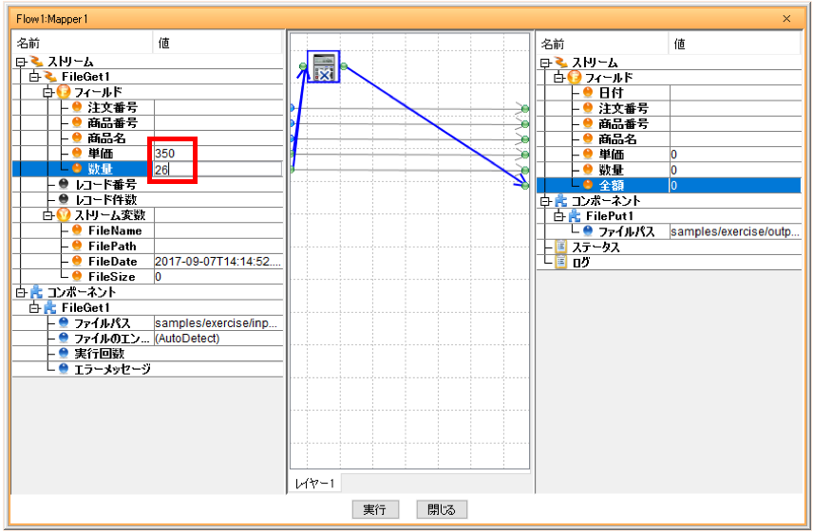Screen dimensions: 813x532
Task: Click the left コンポーネント puzzle icon
Action: click(x=36, y=292)
